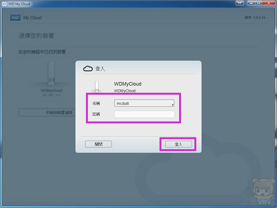Click the cloud icon in the title bar

[4, 4]
